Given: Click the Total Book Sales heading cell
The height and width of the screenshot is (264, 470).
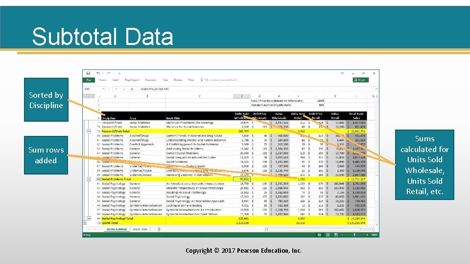Looking at the screenshot, I should click(x=356, y=116).
